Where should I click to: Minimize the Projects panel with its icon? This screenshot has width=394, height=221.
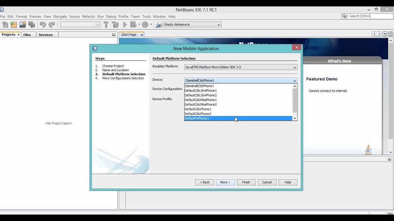click(x=114, y=35)
